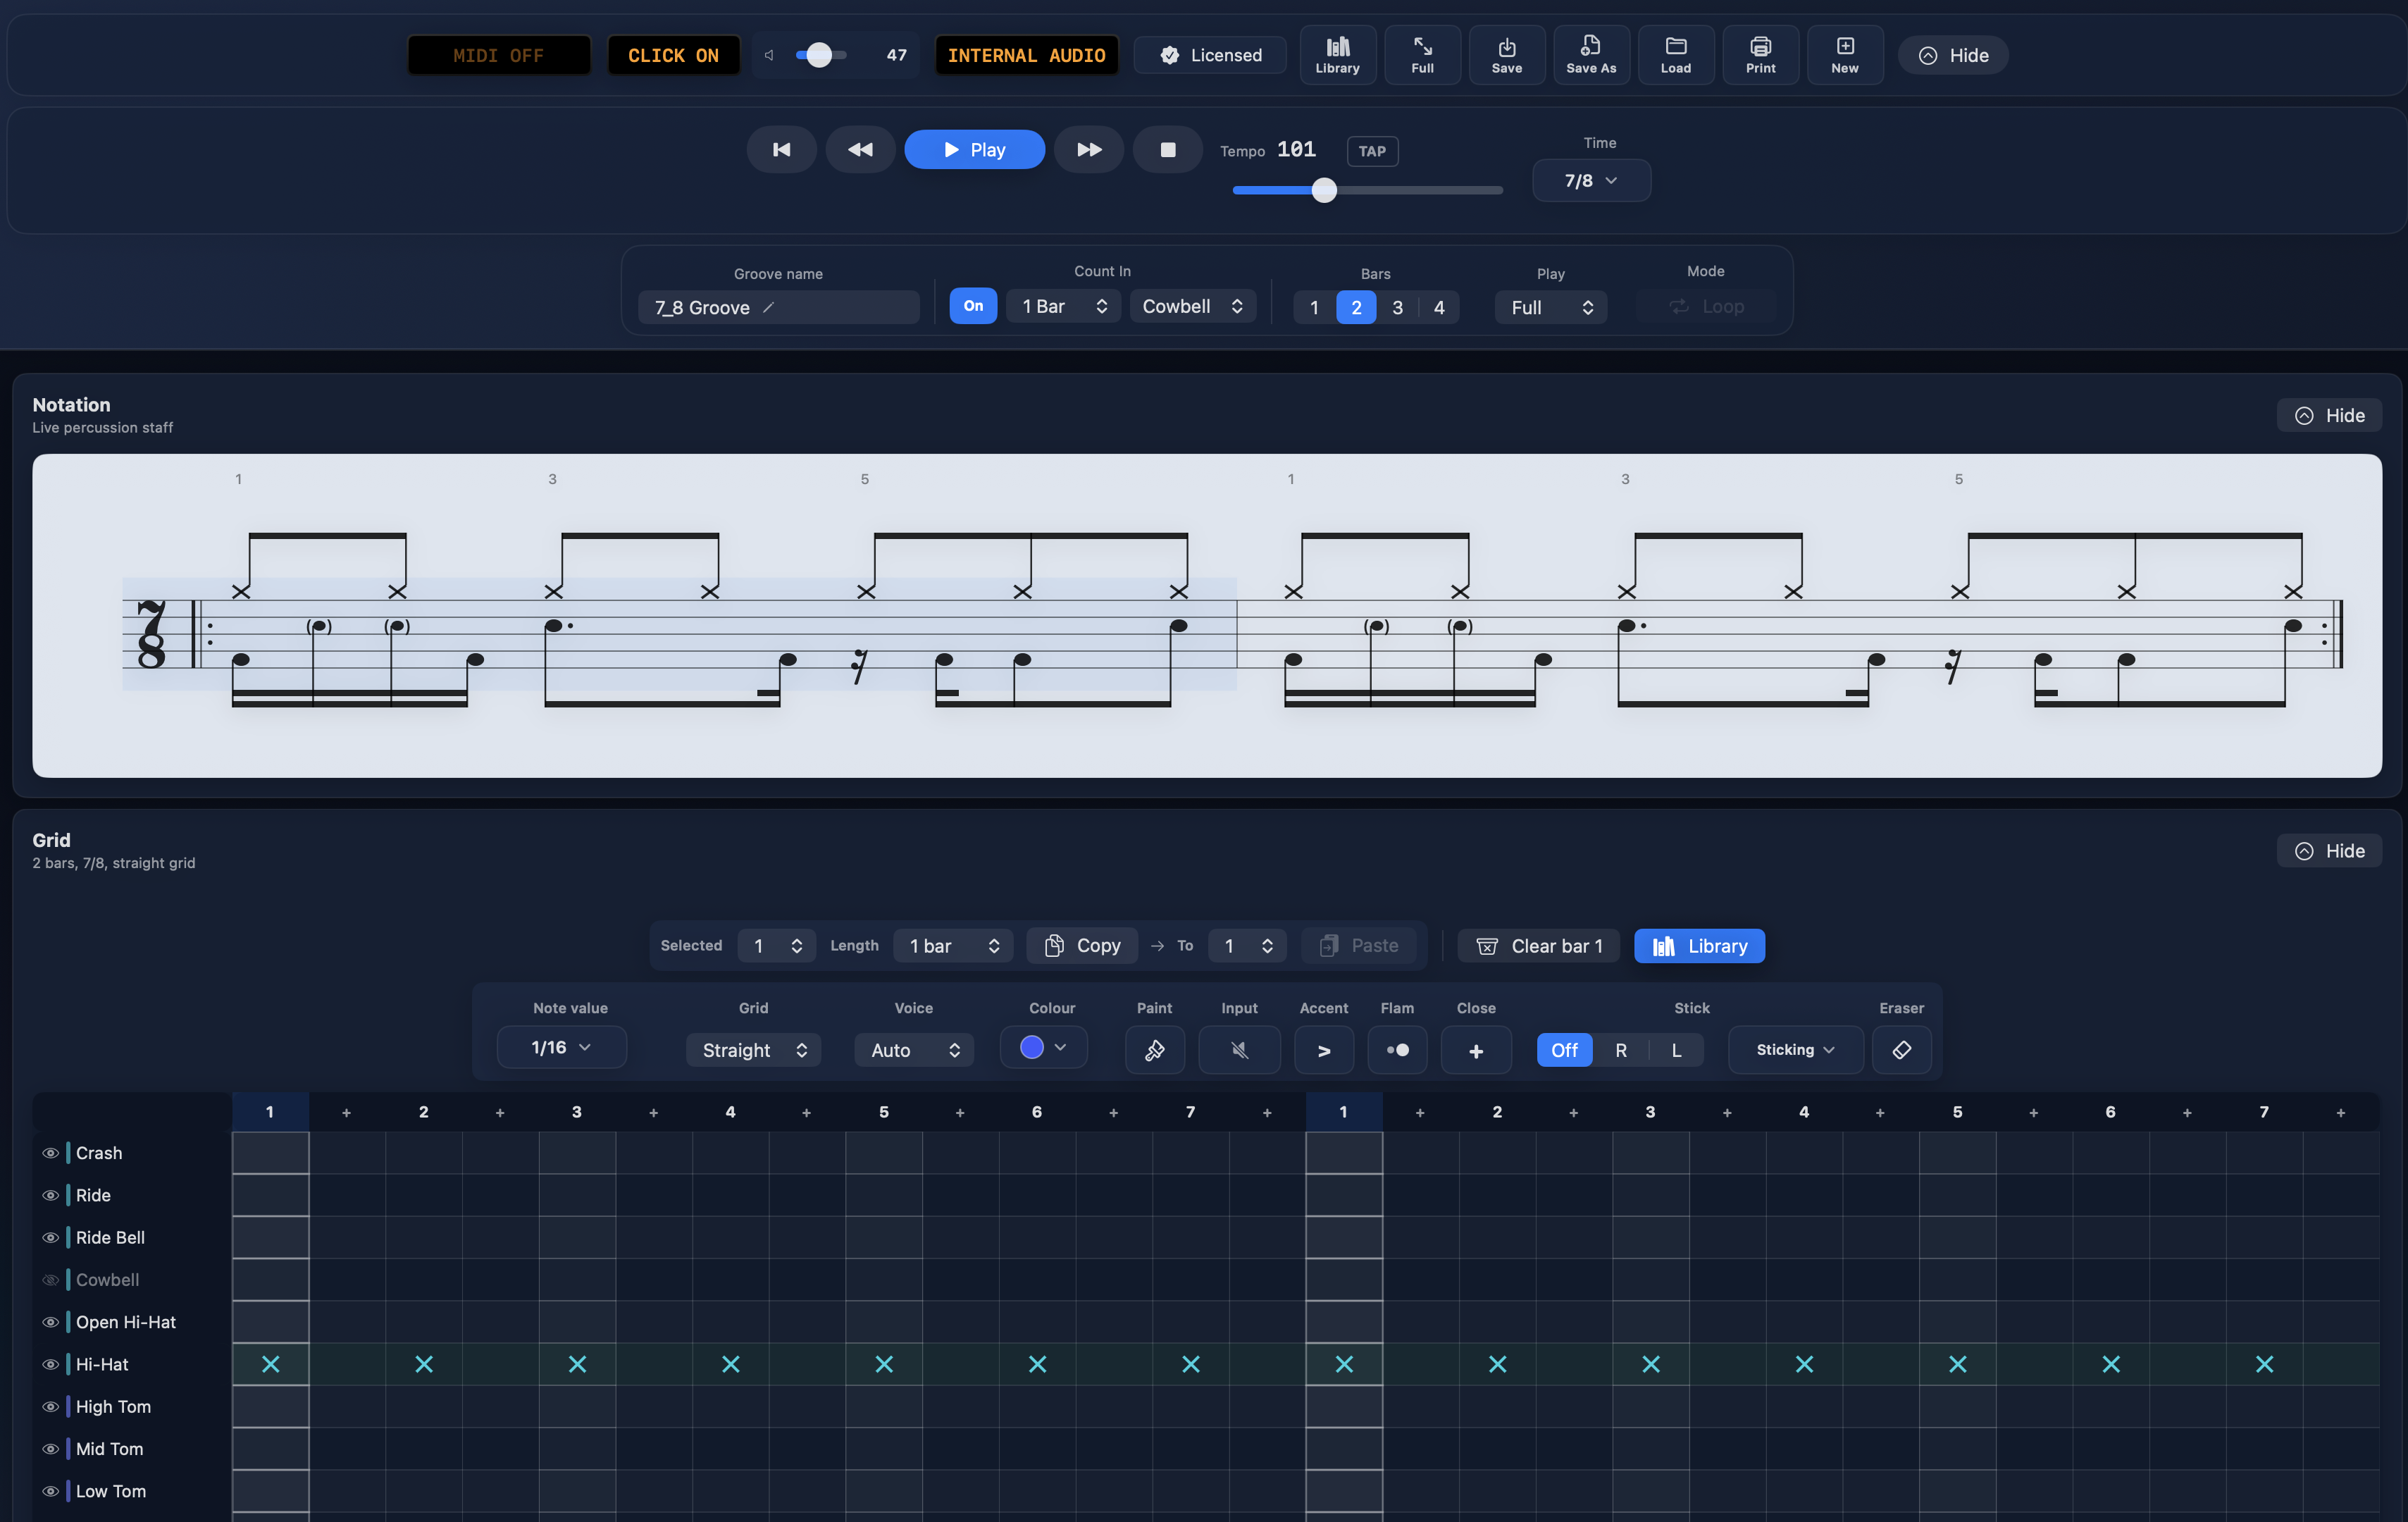Viewport: 2408px width, 1522px height.
Task: Open the 7/8 time signature dropdown
Action: 1591,181
